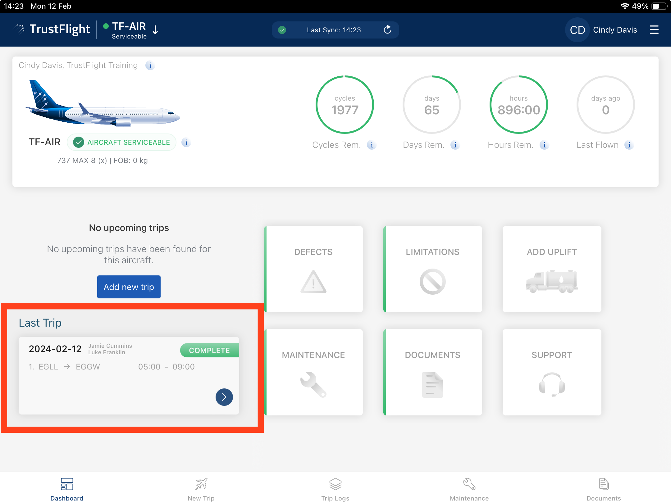Click the refresh sync icon
The height and width of the screenshot is (503, 671).
point(387,30)
